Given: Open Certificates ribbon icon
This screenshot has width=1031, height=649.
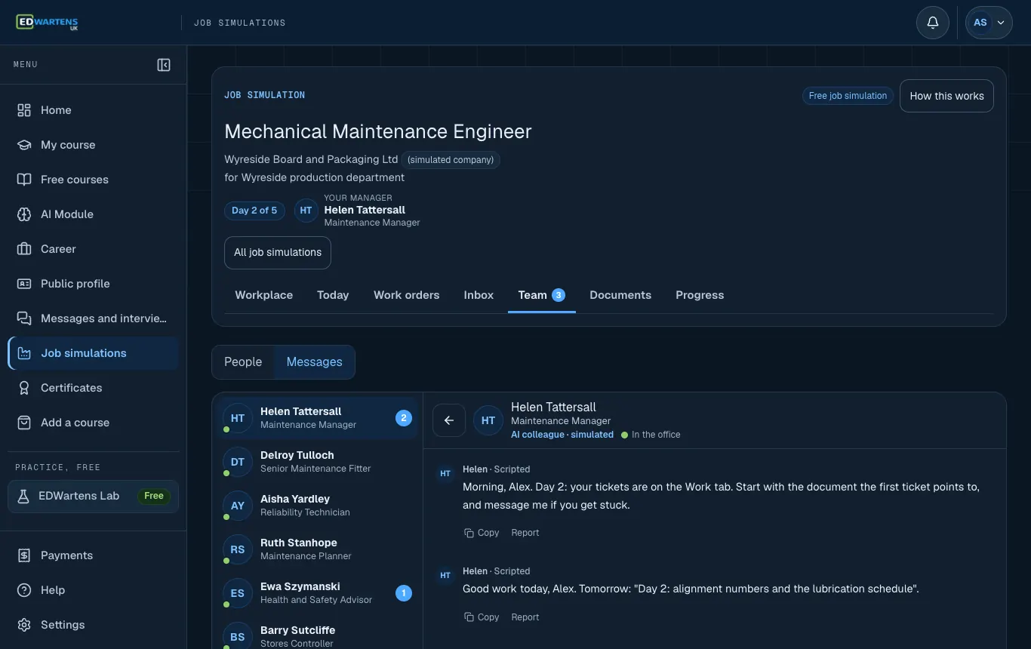Looking at the screenshot, I should 24,388.
